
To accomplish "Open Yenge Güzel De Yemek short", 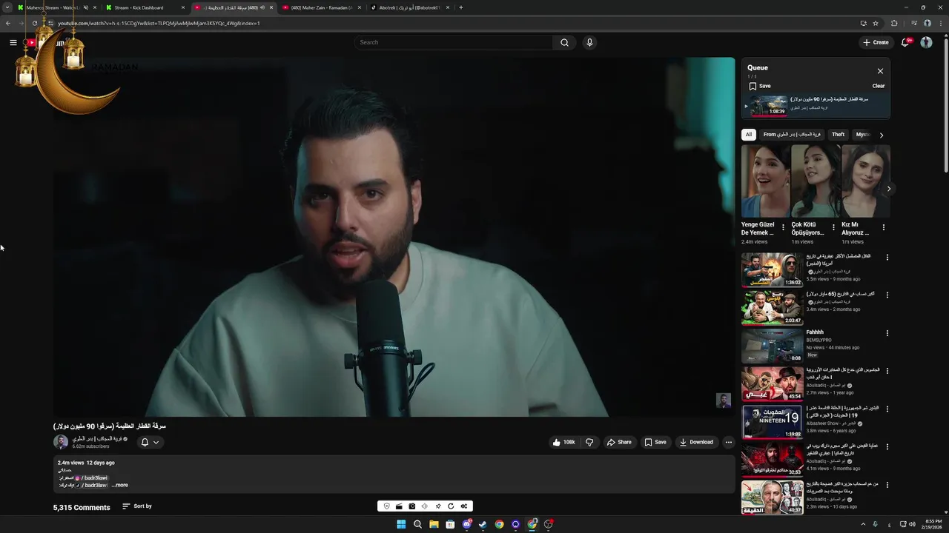I will (765, 181).
